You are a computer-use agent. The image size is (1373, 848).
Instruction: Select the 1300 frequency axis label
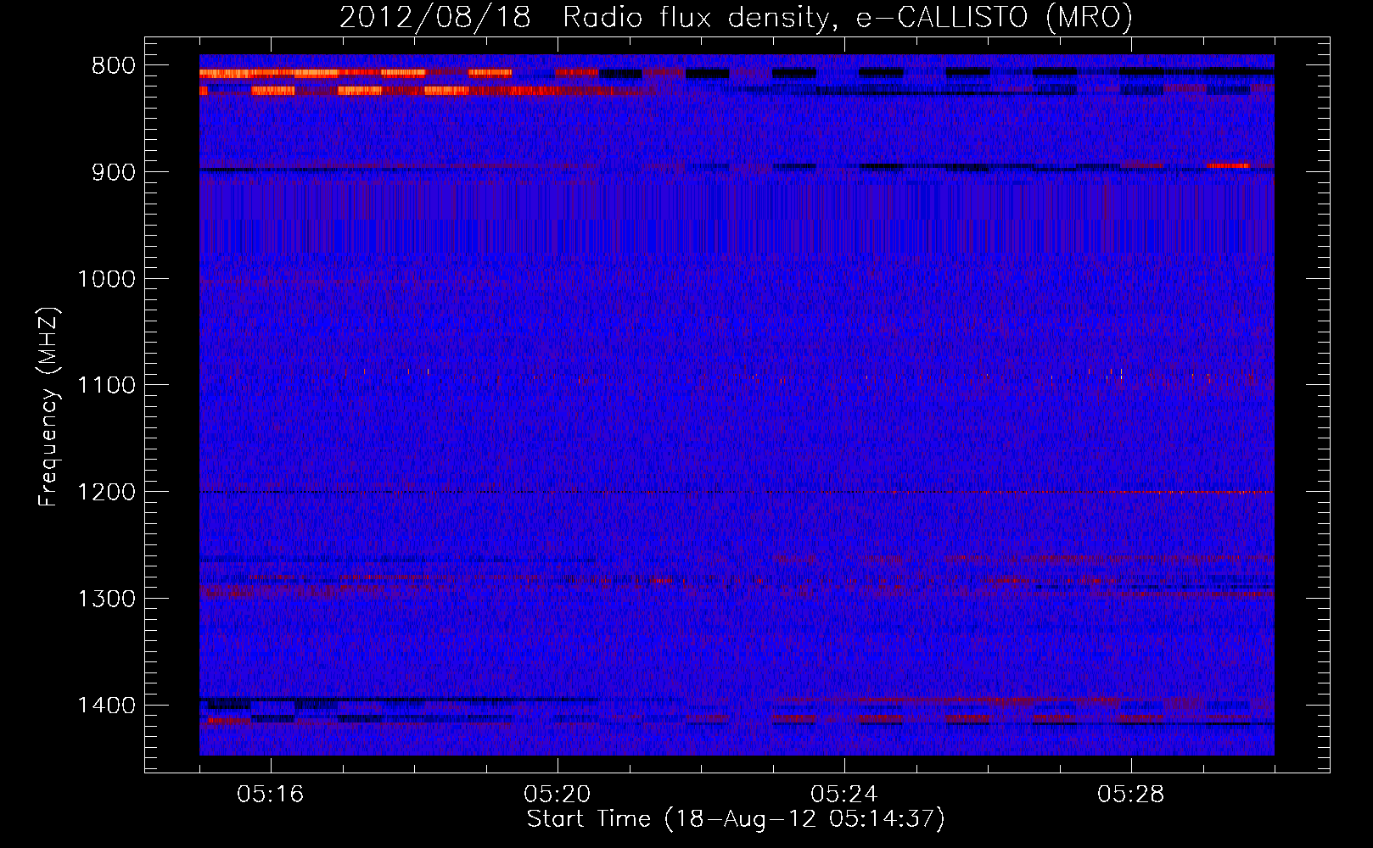tap(106, 599)
